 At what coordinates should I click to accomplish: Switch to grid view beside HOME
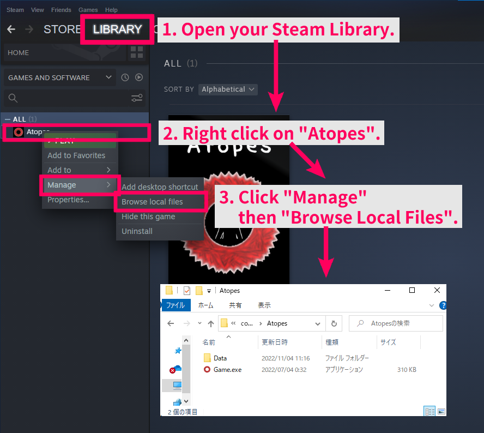(x=136, y=53)
